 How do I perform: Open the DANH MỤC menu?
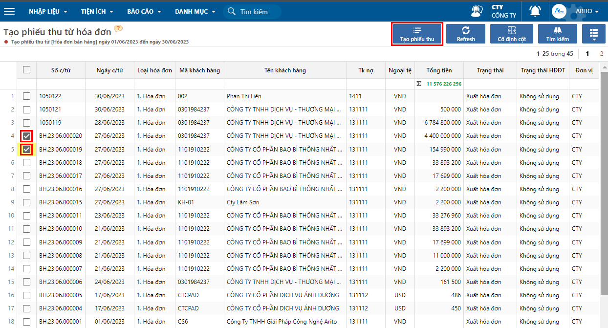tap(195, 11)
